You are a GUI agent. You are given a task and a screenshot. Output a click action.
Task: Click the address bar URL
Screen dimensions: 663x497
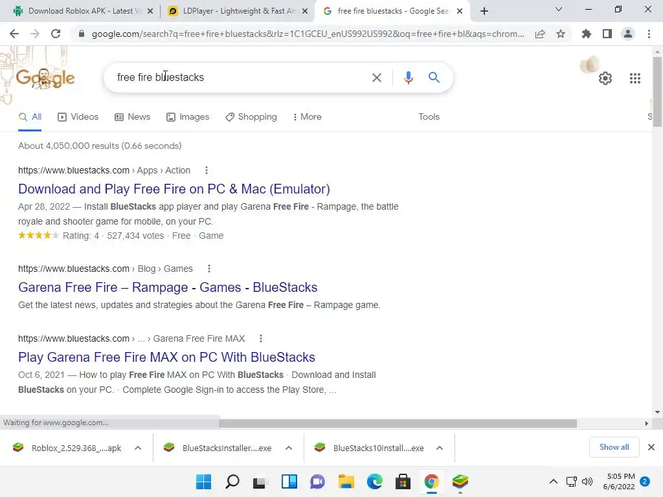tap(308, 34)
